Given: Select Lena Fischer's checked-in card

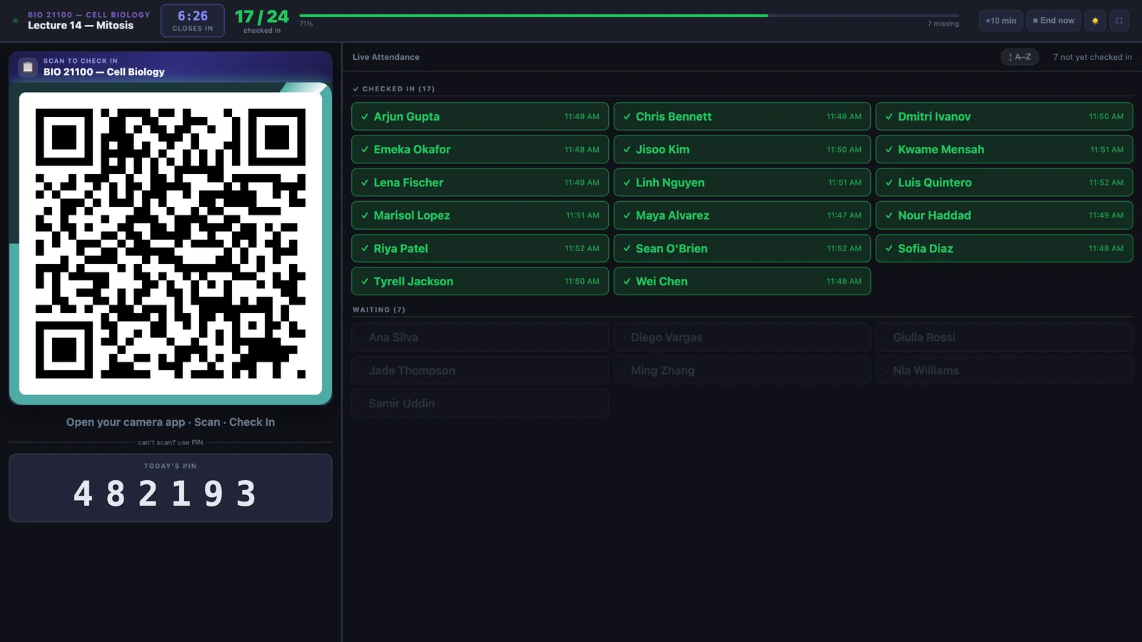Looking at the screenshot, I should point(480,183).
